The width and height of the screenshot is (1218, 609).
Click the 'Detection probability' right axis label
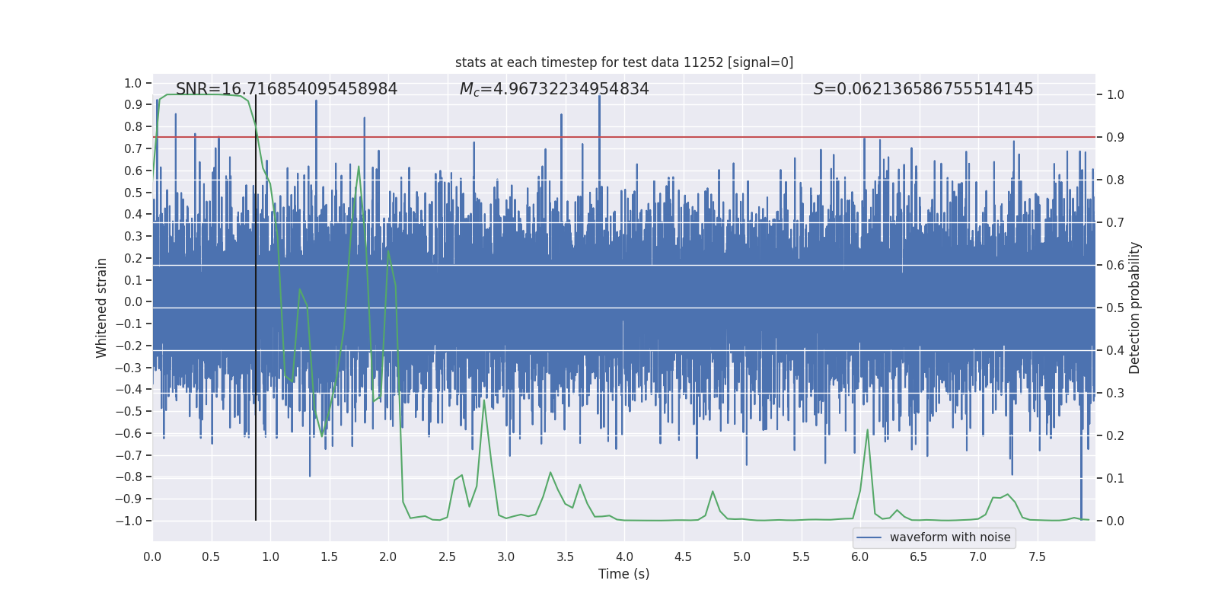pos(1134,308)
